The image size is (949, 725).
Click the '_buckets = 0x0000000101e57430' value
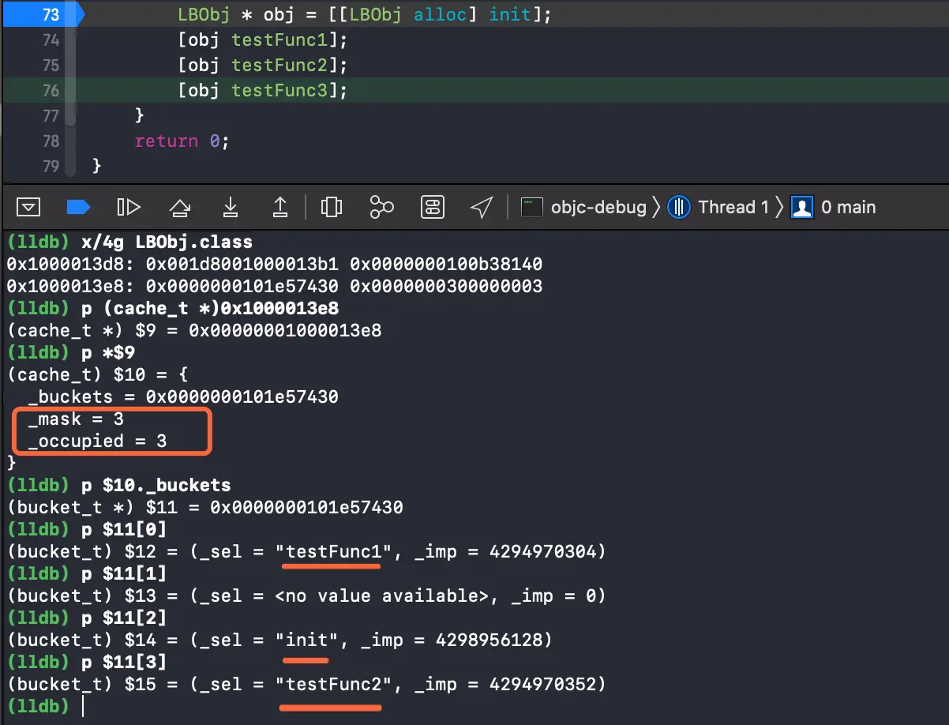point(183,397)
